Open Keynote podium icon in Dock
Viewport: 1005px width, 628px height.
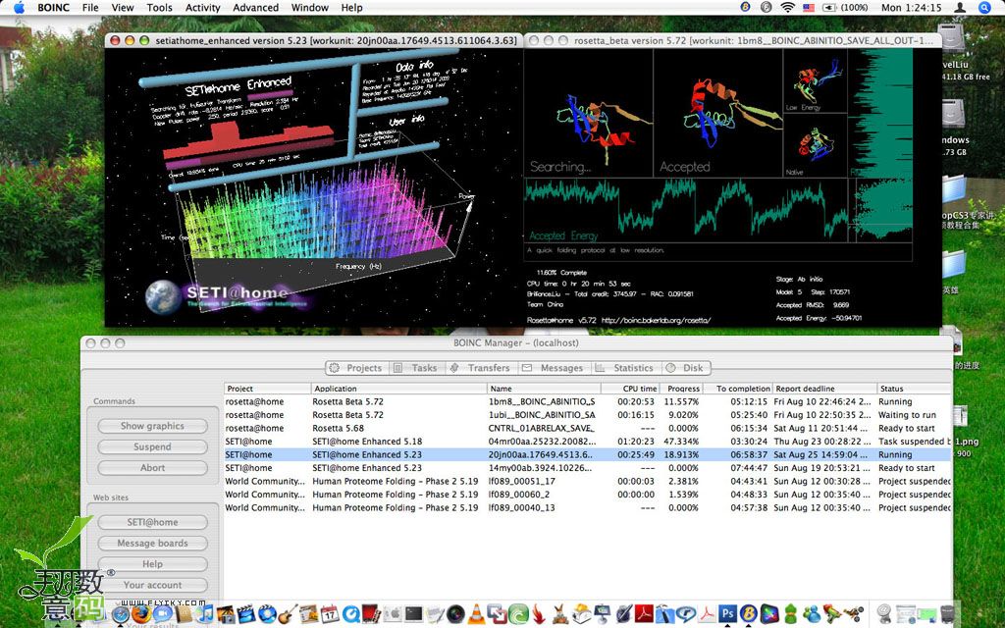click(x=603, y=614)
